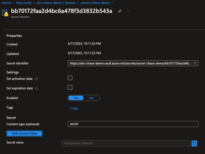Check the Set expiration date checkbox

coord(70,87)
